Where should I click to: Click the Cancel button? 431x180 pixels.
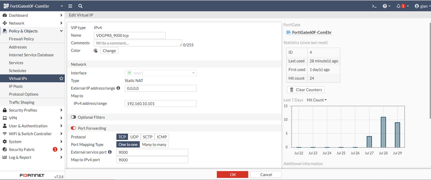(266, 174)
